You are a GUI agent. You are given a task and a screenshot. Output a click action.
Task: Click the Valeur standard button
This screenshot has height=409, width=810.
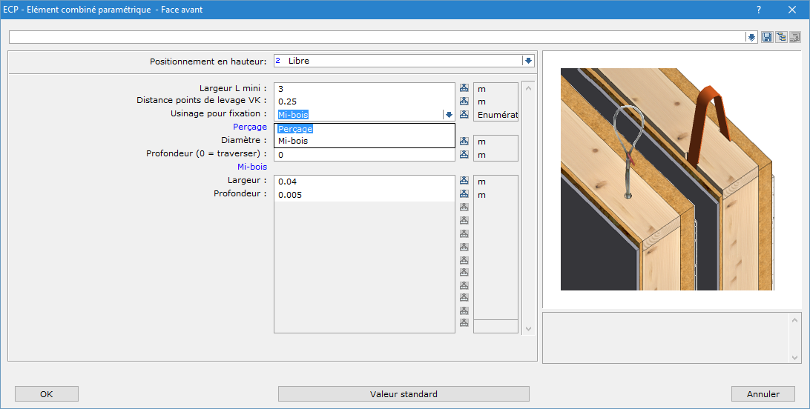404,394
